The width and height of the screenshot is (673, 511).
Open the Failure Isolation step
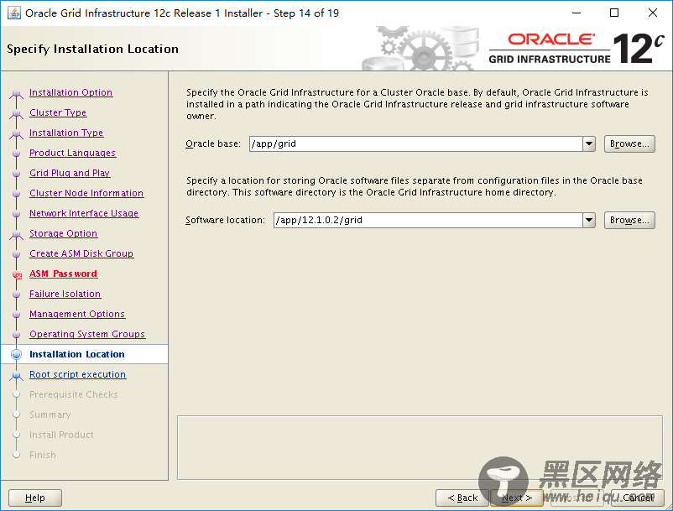[x=65, y=295]
